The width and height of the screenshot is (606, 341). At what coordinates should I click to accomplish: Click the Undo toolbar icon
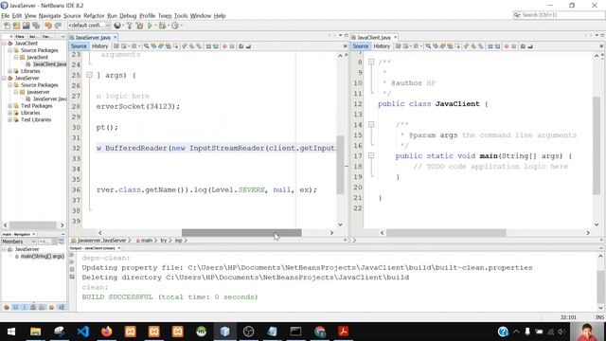48,26
